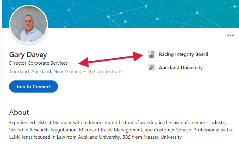Click the Massey University text in About

tap(163, 137)
